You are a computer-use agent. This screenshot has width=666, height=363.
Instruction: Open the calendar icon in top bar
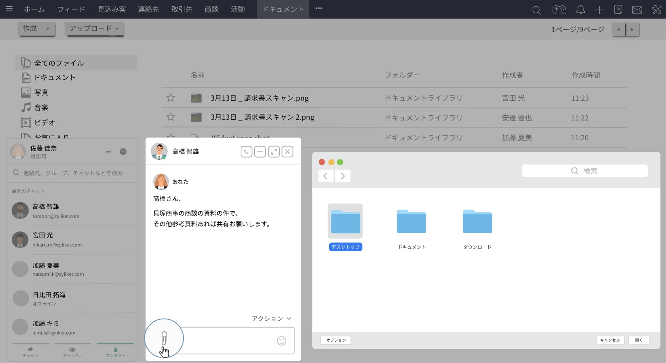pos(618,10)
